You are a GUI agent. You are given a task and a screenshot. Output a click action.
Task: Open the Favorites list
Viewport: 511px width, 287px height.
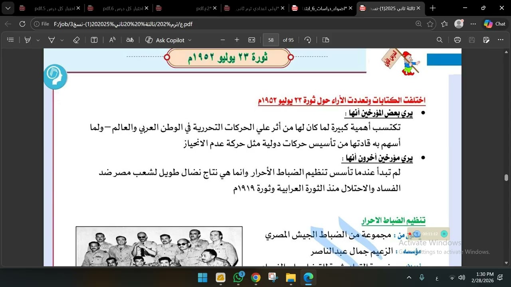tap(444, 24)
